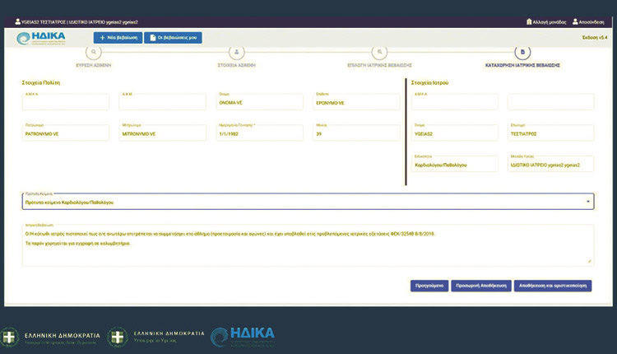The image size is (617, 354).
Task: Click the age field showing 39
Action: [356, 133]
